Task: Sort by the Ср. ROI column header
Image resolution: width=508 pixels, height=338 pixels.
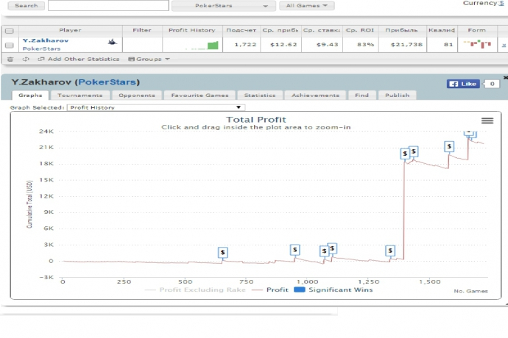Action: (x=360, y=30)
